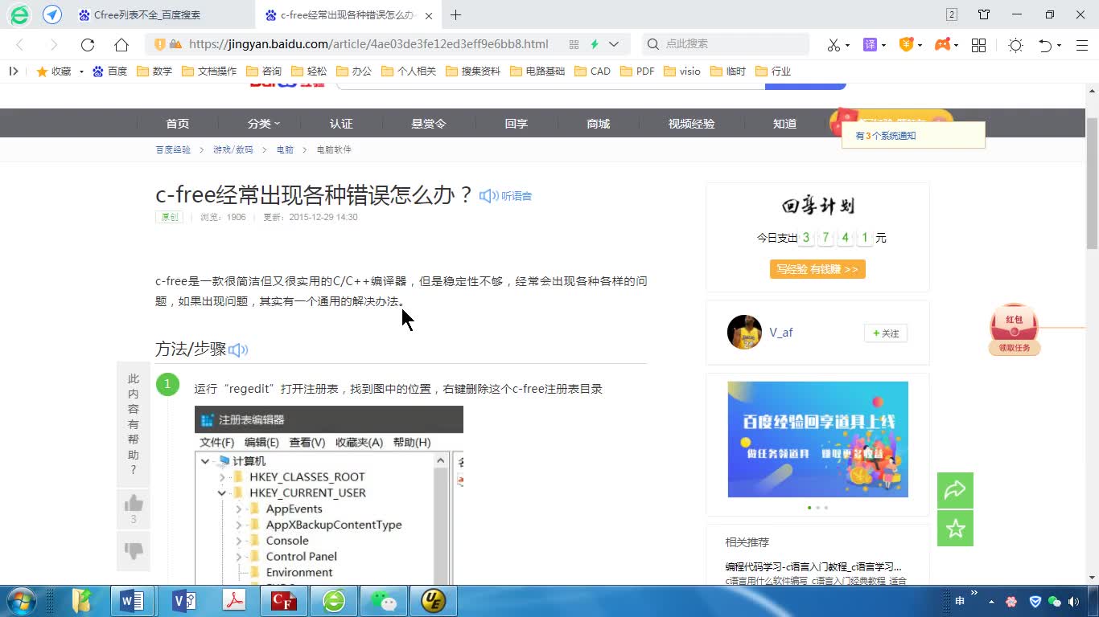The height and width of the screenshot is (617, 1099).
Task: Click the 点此搜索 search box
Action: tap(726, 44)
